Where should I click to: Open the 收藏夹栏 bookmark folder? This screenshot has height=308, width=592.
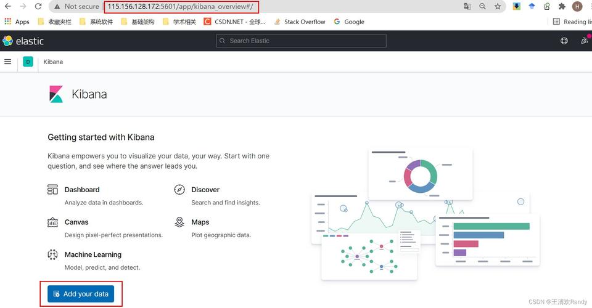point(55,22)
